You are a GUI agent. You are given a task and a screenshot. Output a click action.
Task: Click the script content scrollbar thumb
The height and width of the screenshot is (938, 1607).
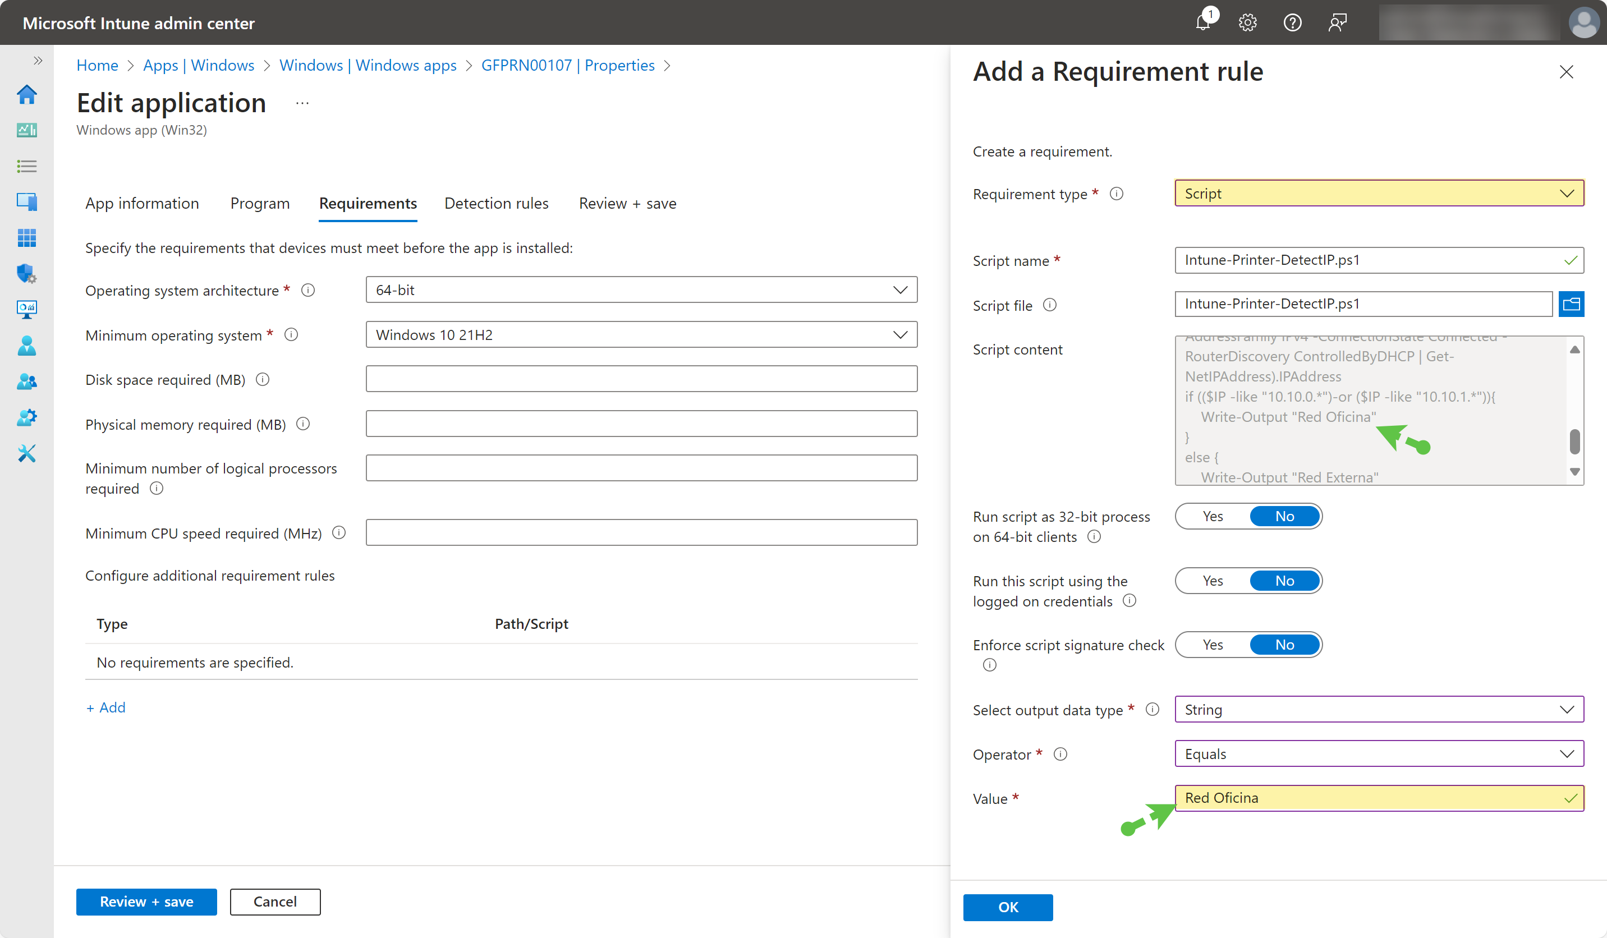point(1574,442)
